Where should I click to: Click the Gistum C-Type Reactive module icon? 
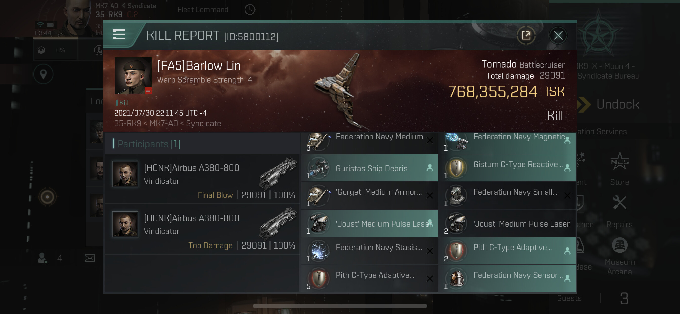point(456,168)
